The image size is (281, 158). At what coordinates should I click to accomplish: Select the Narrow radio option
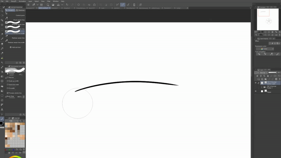[x=7, y=77]
